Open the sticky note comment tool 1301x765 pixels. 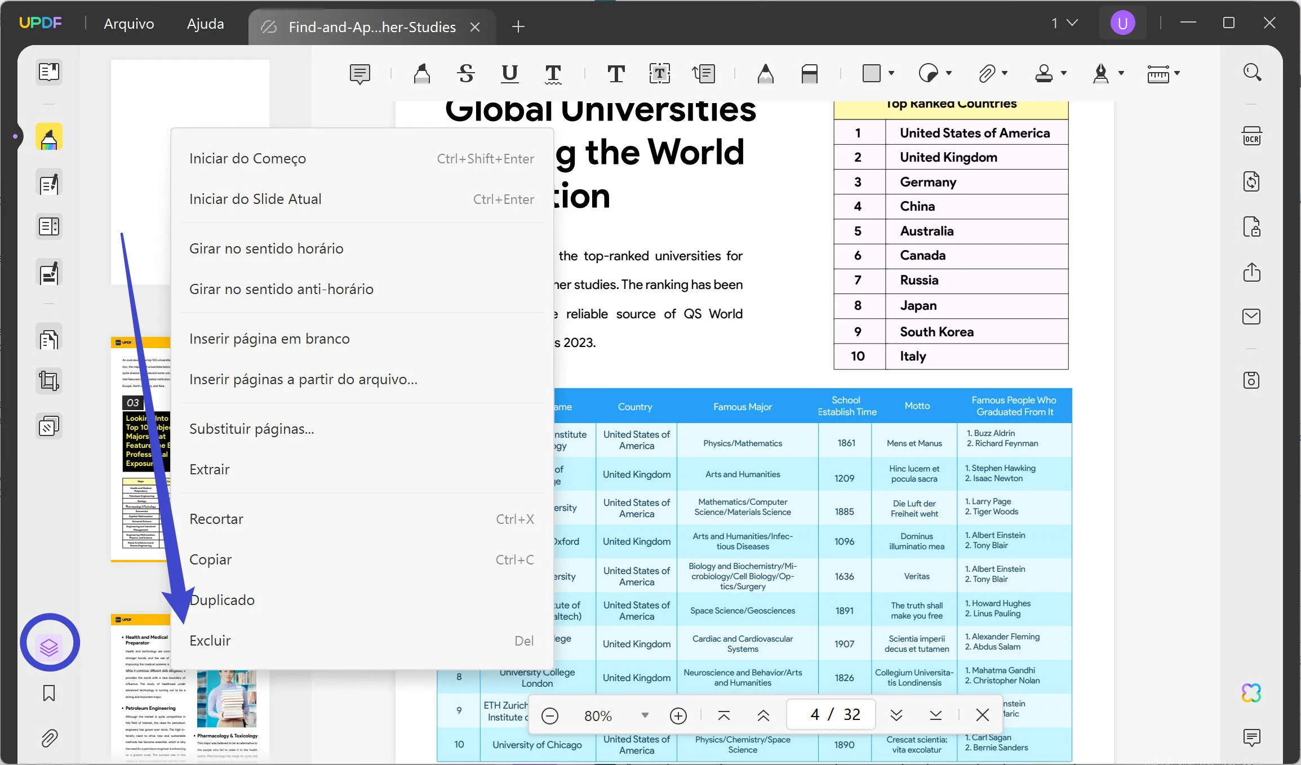click(x=359, y=74)
